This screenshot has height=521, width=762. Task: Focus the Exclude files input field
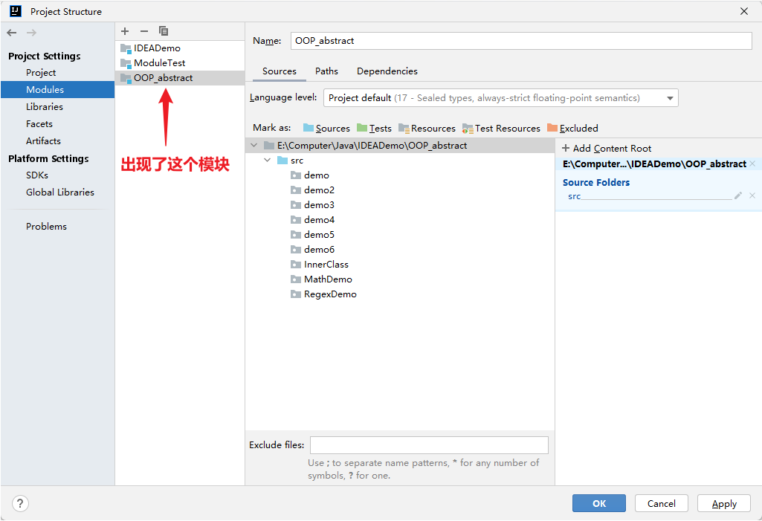(x=429, y=445)
